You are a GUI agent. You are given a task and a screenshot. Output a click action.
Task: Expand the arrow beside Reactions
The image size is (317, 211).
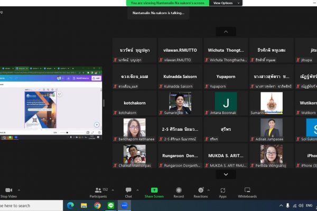(x=209, y=190)
